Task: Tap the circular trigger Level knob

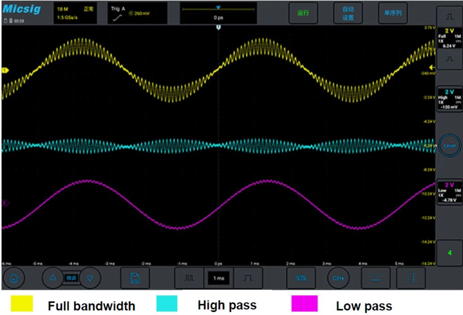Action: 449,146
